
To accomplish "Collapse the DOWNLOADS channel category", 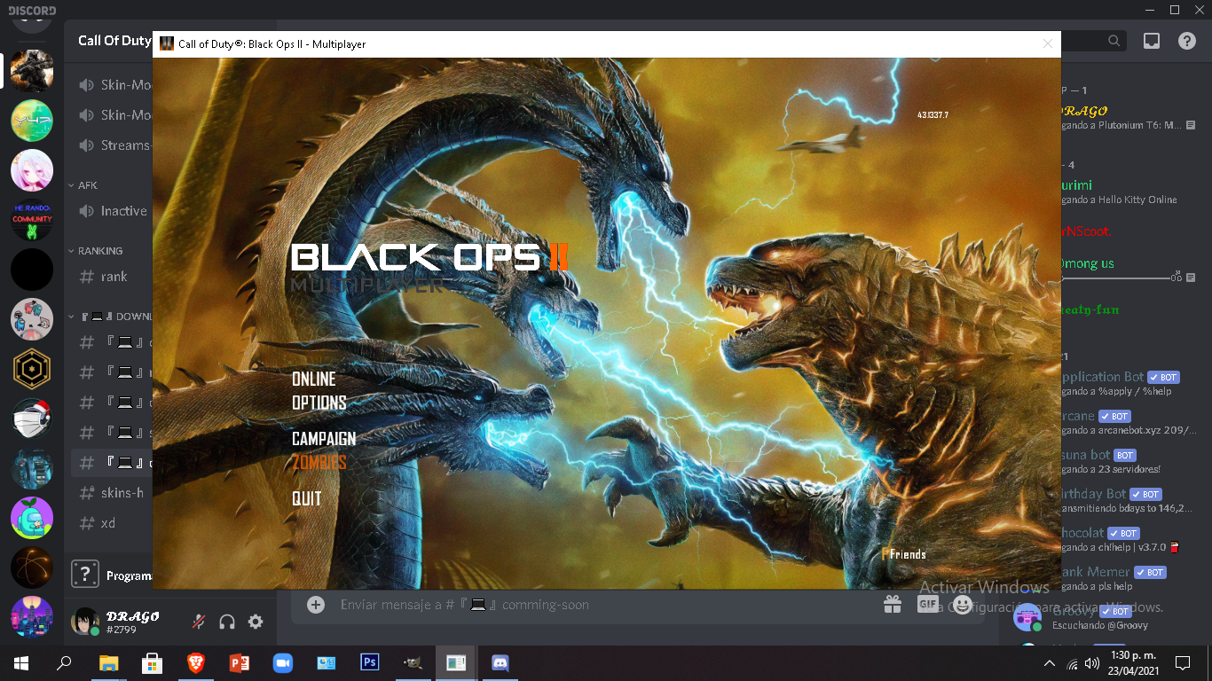I will [110, 317].
